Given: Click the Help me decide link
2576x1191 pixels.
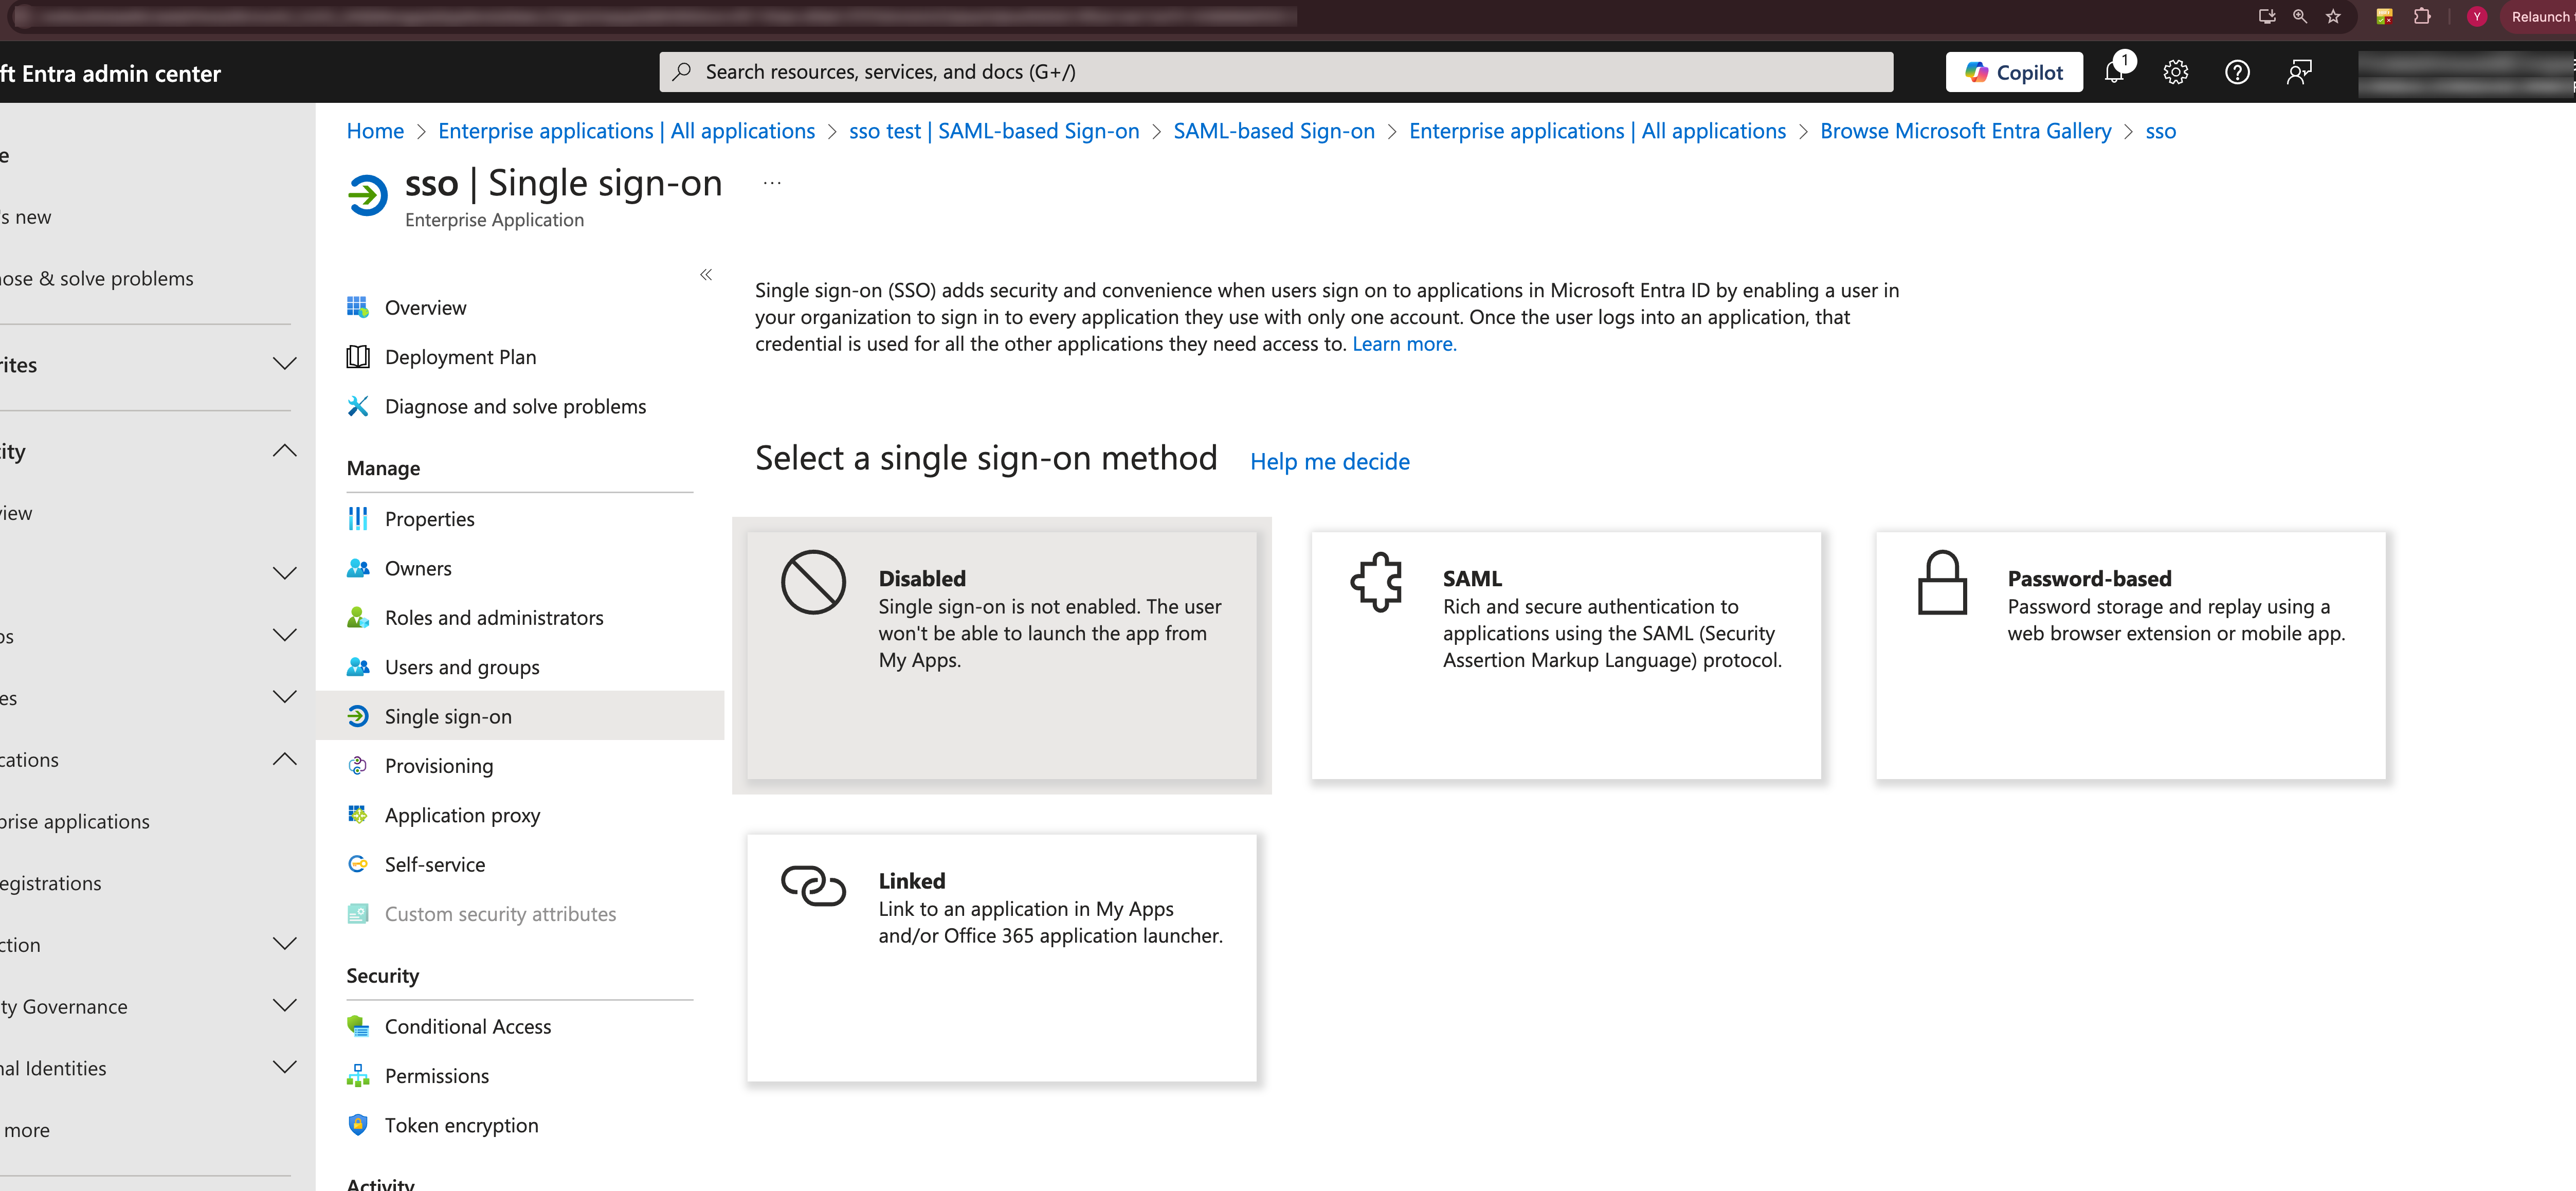Looking at the screenshot, I should click(x=1330, y=461).
